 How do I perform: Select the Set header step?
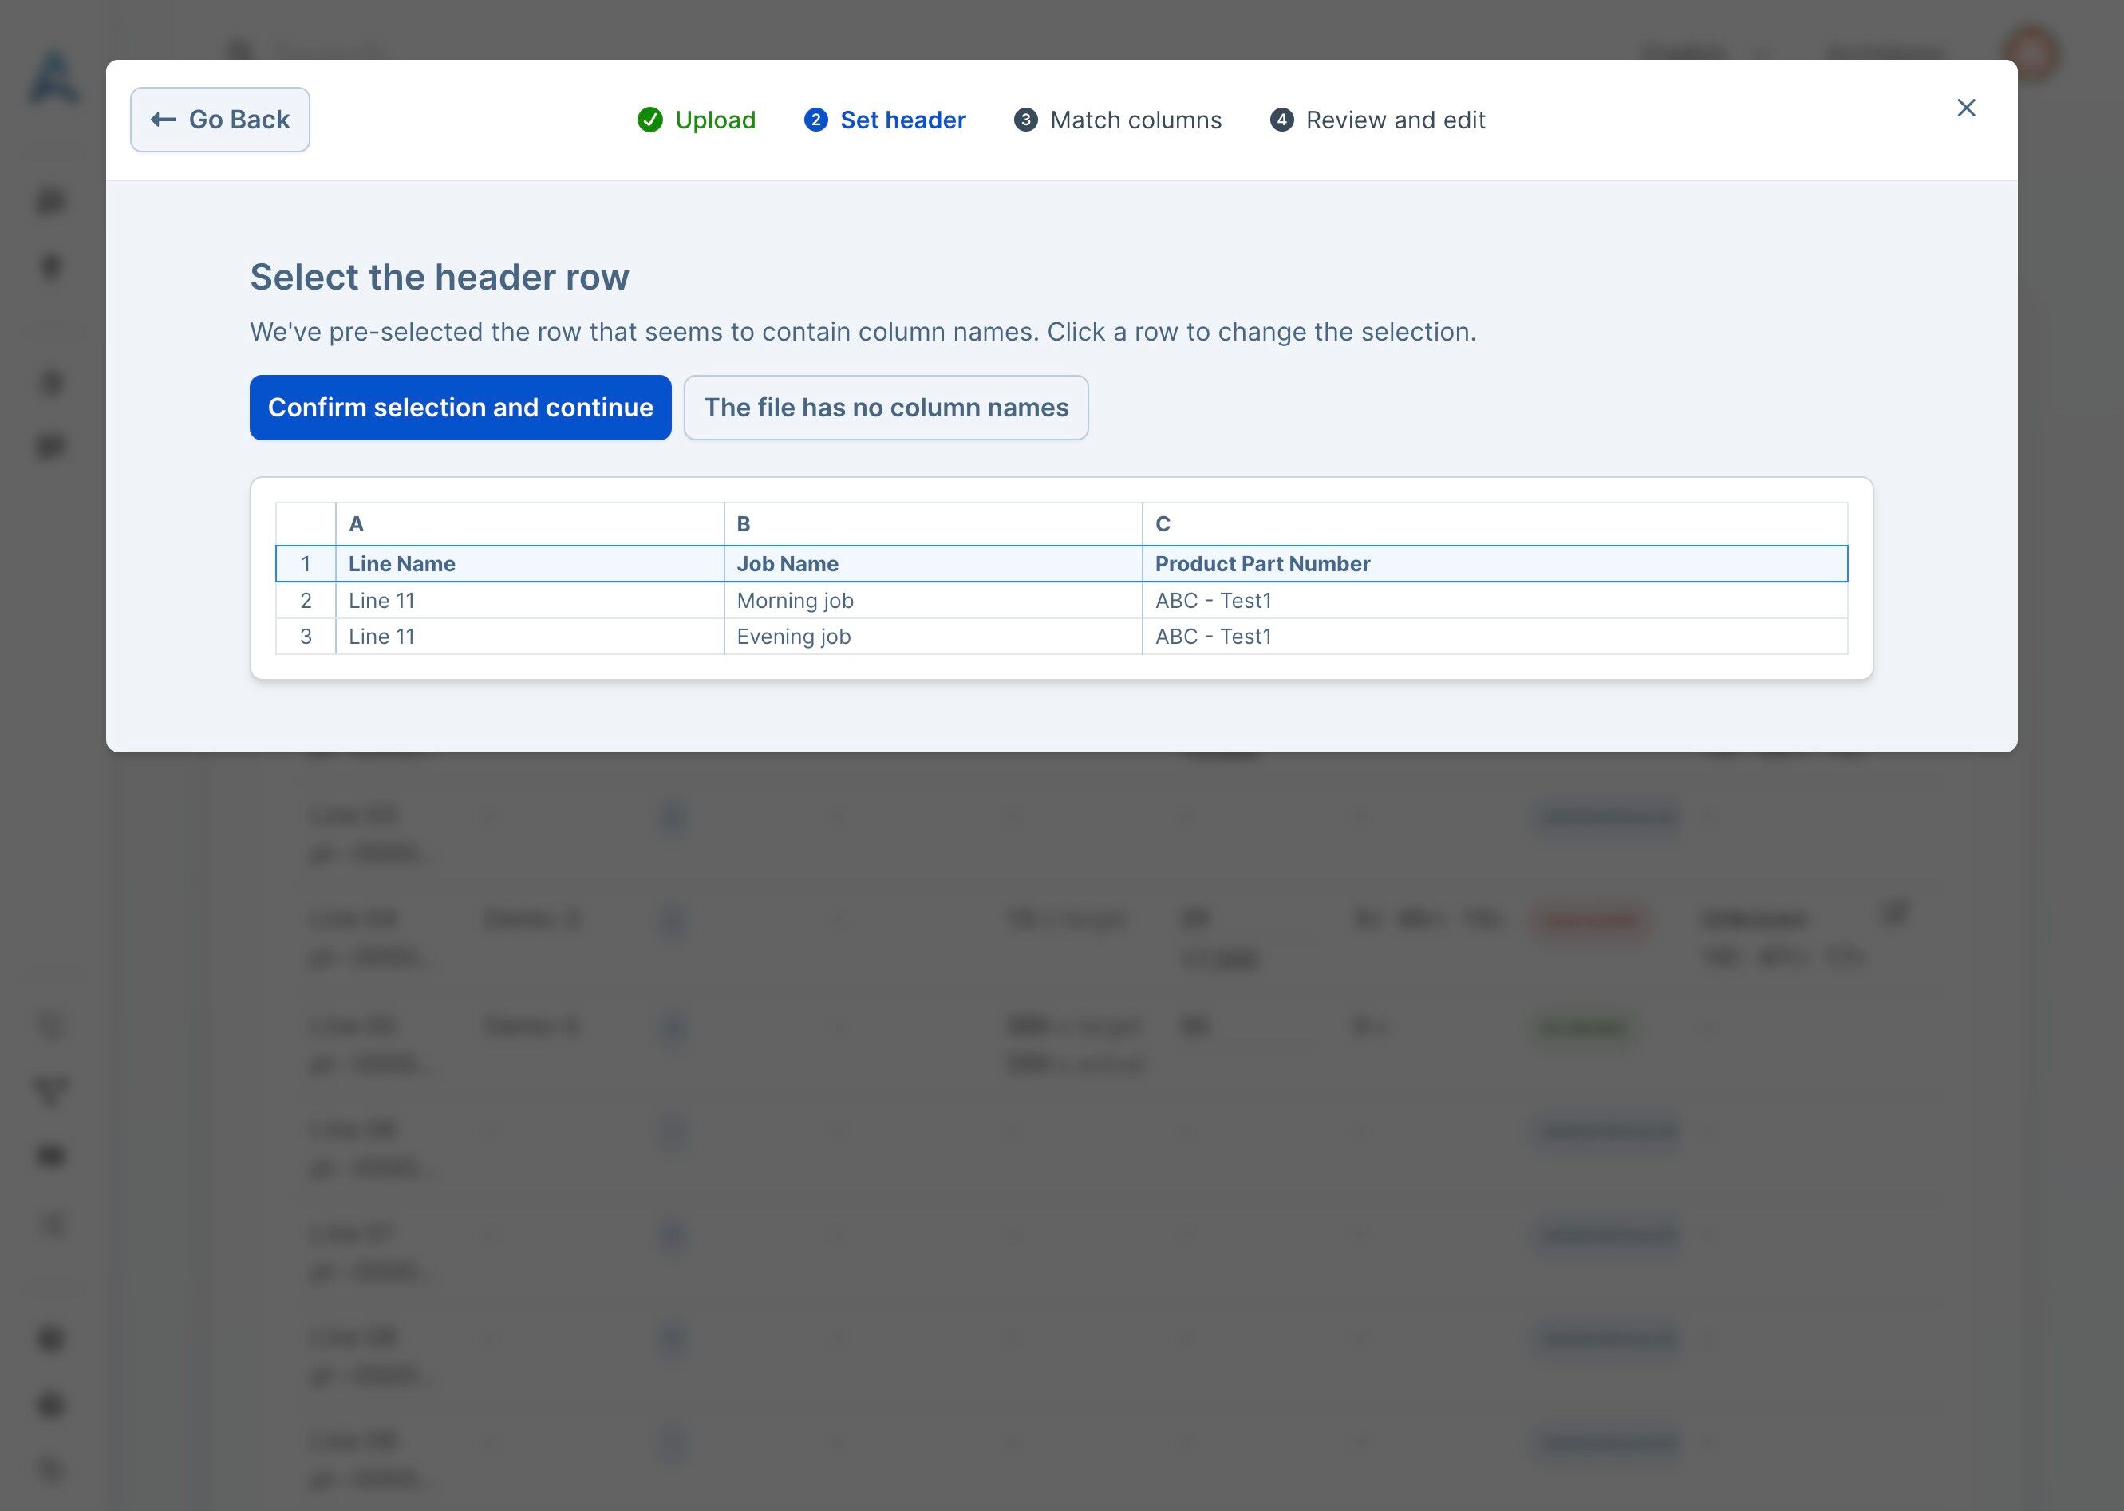pyautogui.click(x=885, y=120)
